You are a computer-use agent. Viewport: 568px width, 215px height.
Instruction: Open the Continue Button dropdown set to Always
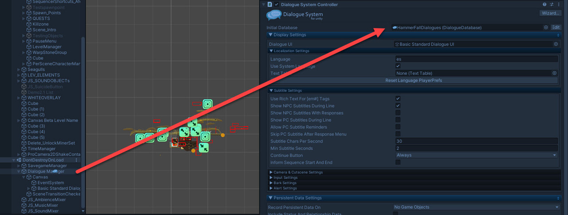point(477,155)
